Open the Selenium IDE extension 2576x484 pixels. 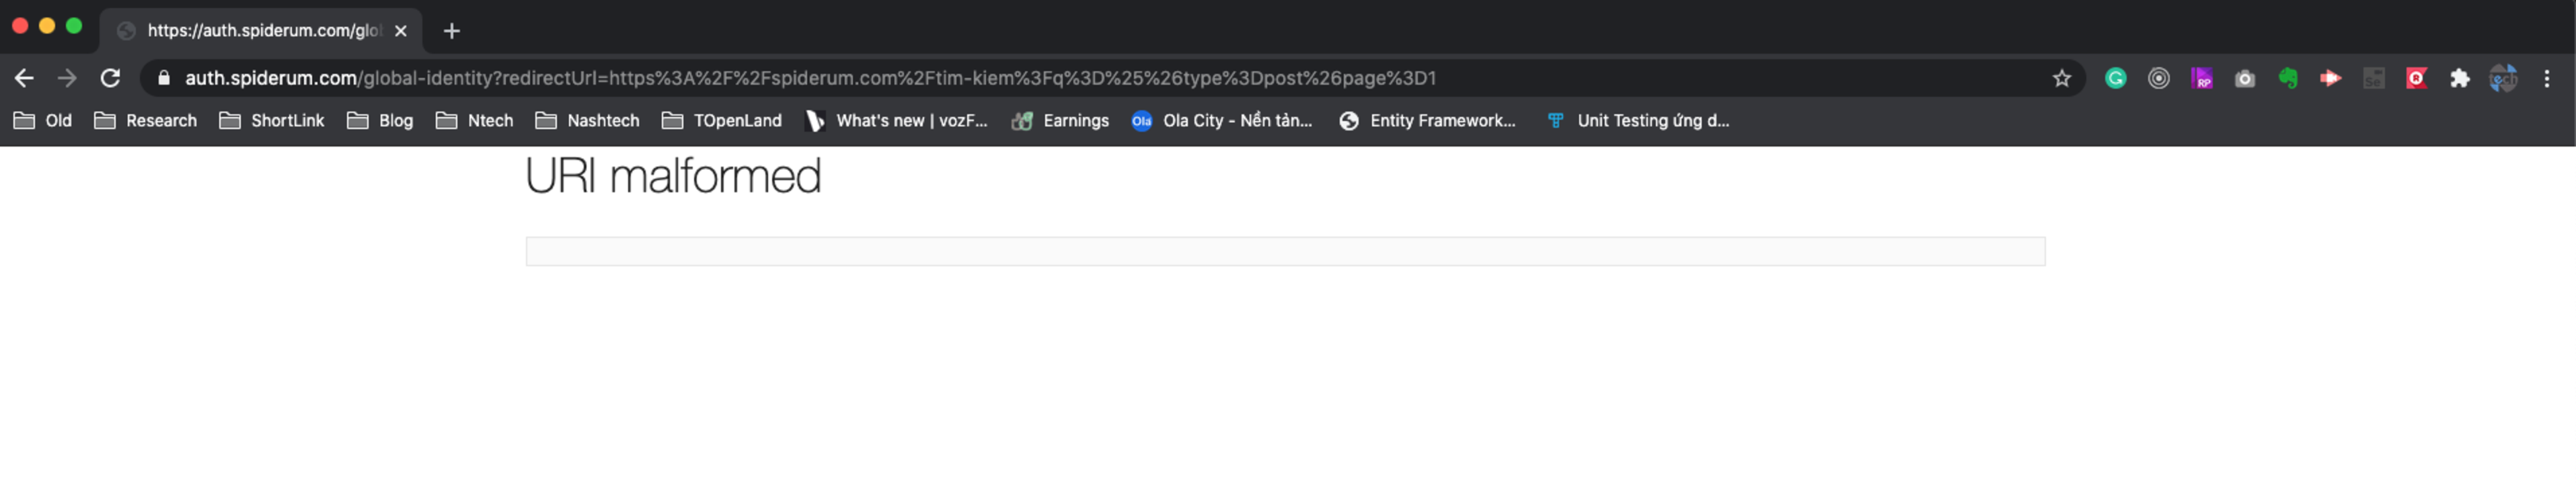point(2373,78)
